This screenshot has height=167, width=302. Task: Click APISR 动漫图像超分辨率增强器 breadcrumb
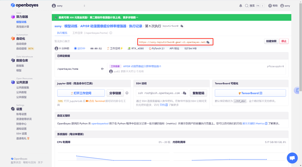103,26
